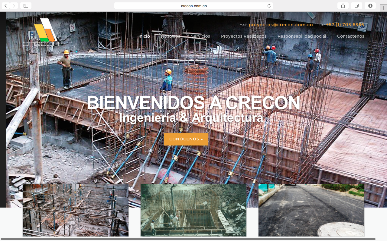Open Proyectos Realizados in navigation
387x241 pixels.
coord(244,36)
